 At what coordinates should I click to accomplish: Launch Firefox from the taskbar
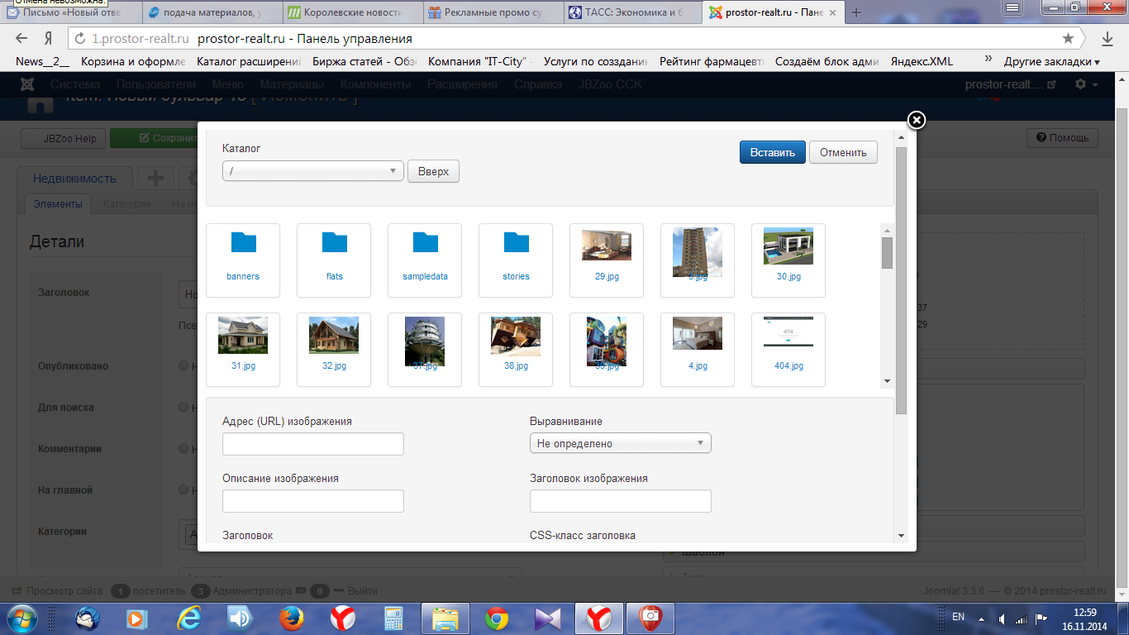290,618
